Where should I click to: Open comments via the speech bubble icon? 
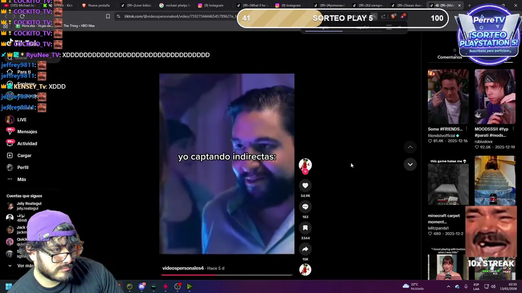(x=305, y=207)
